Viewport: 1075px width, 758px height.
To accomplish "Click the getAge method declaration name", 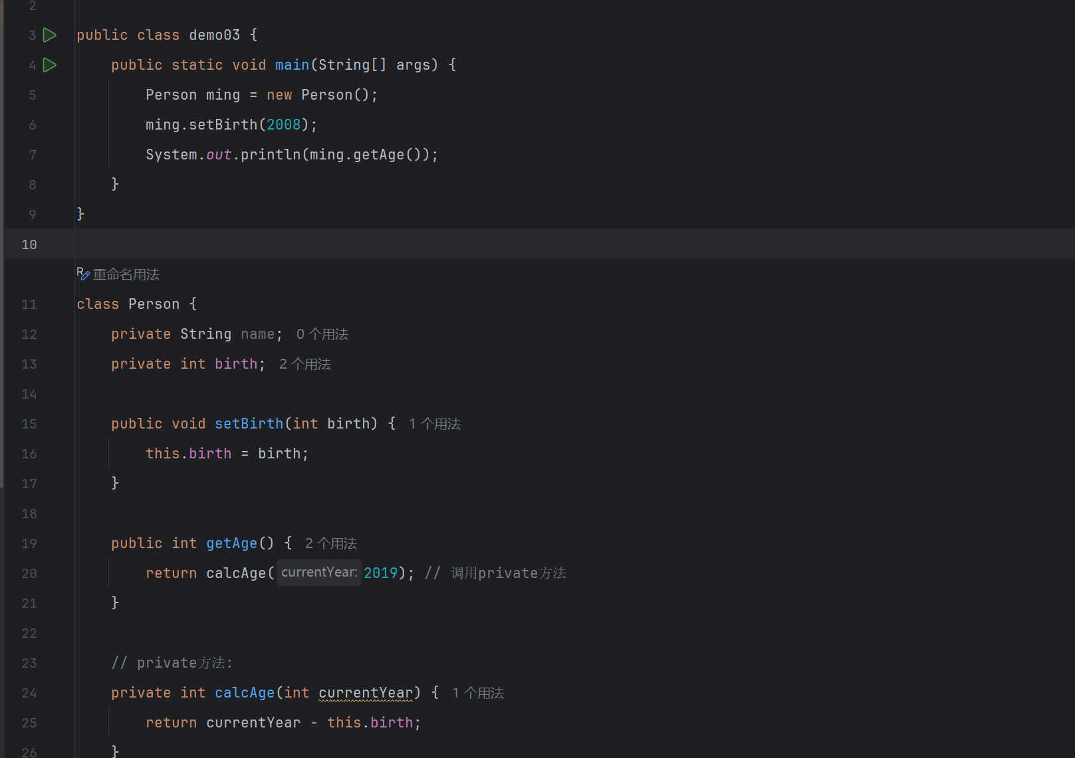I will tap(232, 543).
